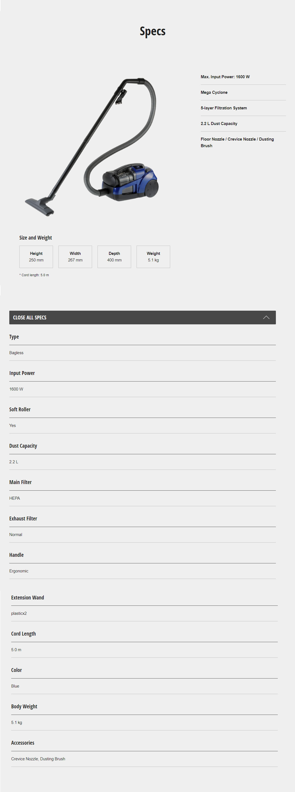Click the Soft Roller spec heading
The height and width of the screenshot is (792, 295).
click(x=20, y=409)
